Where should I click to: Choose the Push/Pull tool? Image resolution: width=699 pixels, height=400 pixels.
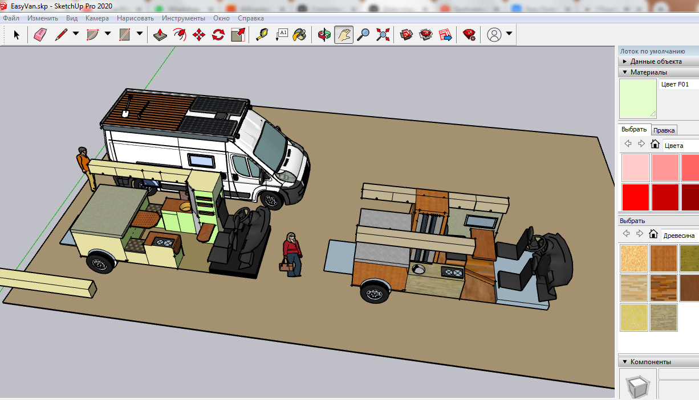point(161,35)
